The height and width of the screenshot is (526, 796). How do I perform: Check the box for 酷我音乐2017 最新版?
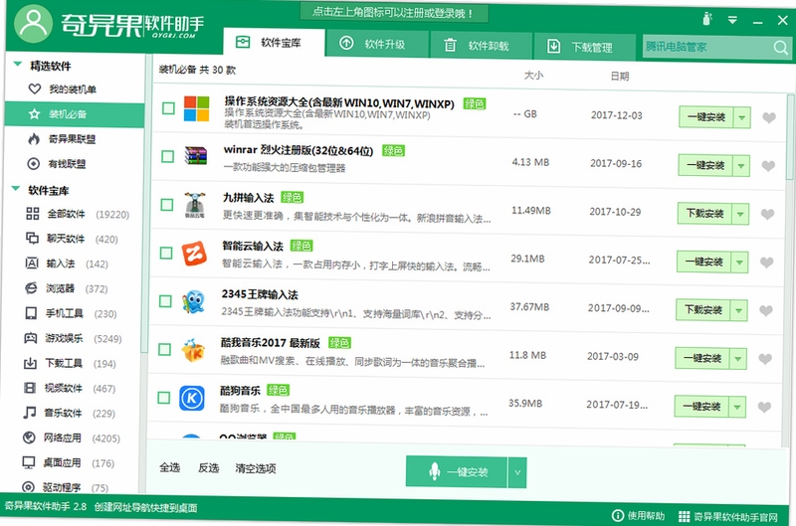[164, 349]
